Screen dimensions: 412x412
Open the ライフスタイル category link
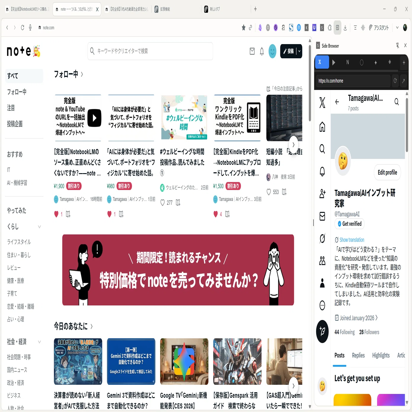point(19,242)
